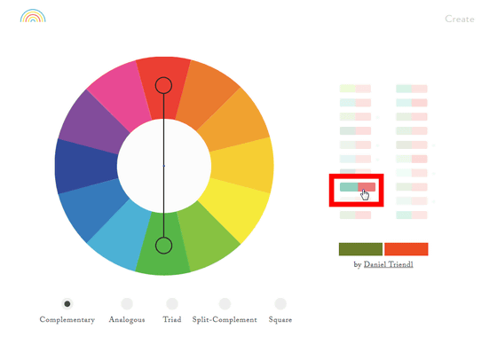This screenshot has height=344, width=497.
Task: Choose the top palette in the right column
Action: [412, 89]
